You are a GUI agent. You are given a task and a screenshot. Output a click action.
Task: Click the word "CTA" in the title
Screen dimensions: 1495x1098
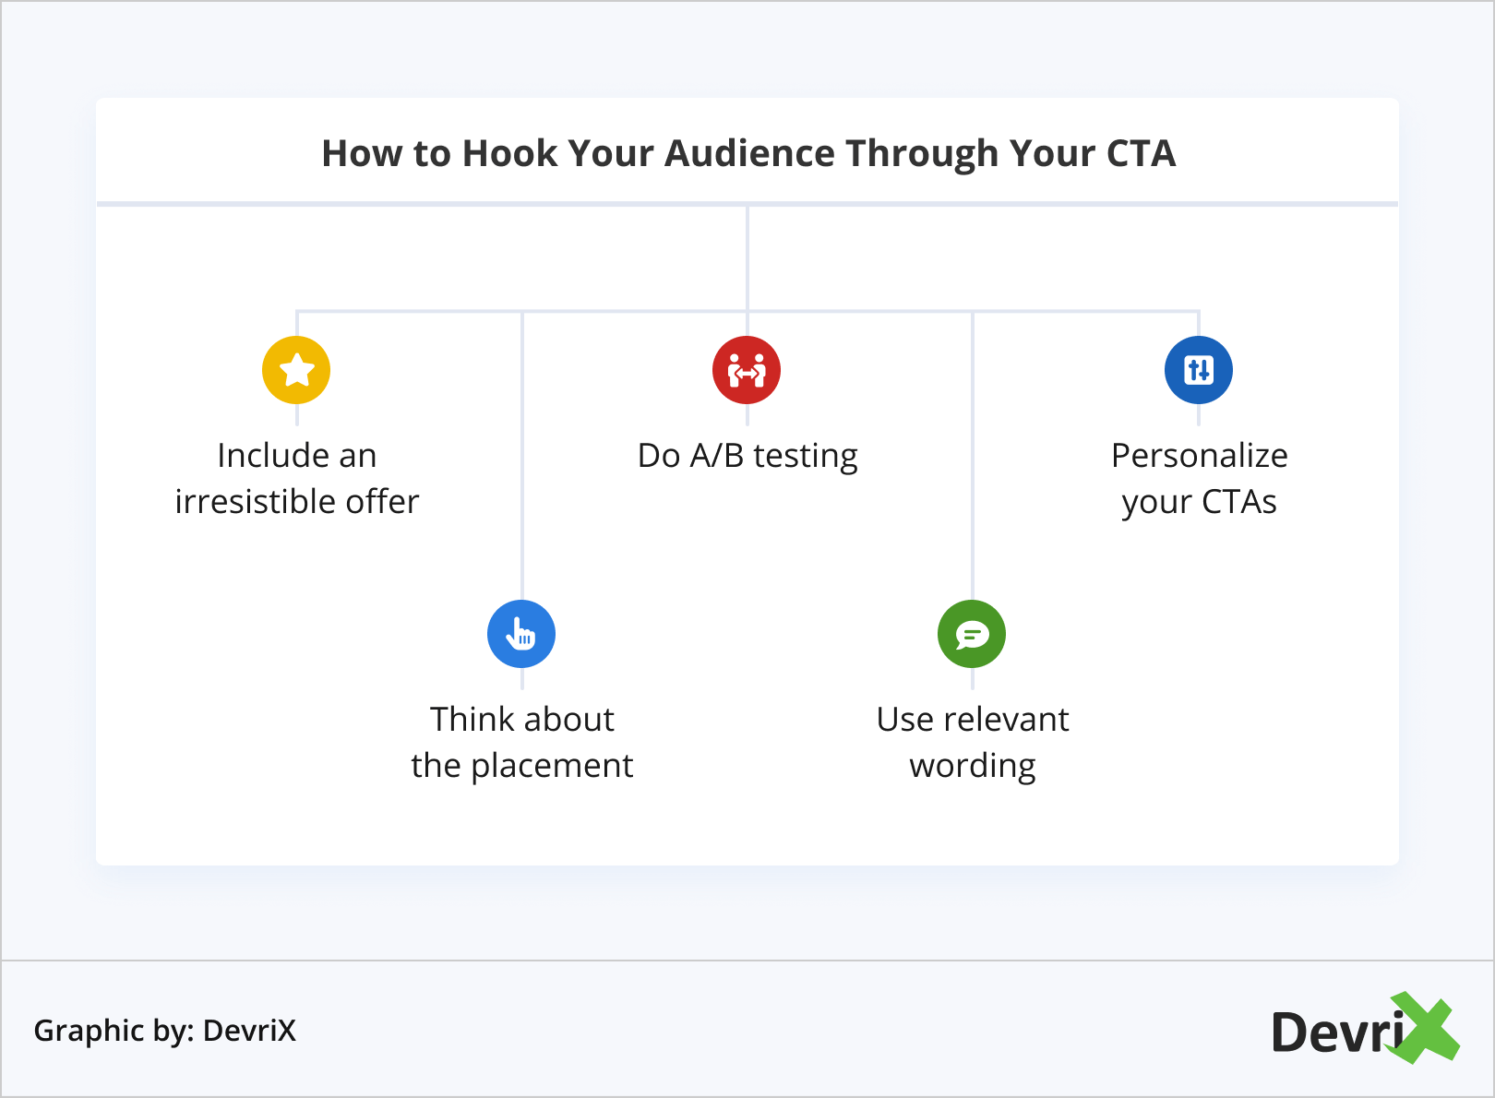point(1141,153)
